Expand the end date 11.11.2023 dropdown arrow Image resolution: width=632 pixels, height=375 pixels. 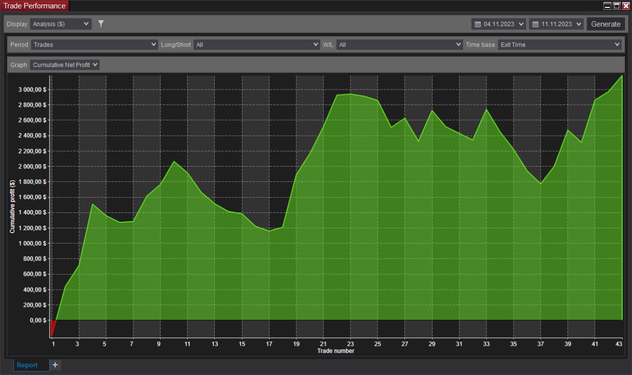point(578,24)
